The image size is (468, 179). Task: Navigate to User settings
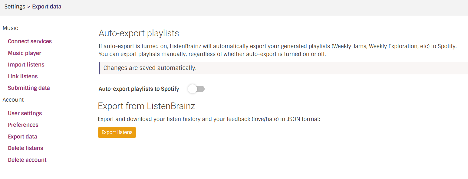tap(25, 113)
